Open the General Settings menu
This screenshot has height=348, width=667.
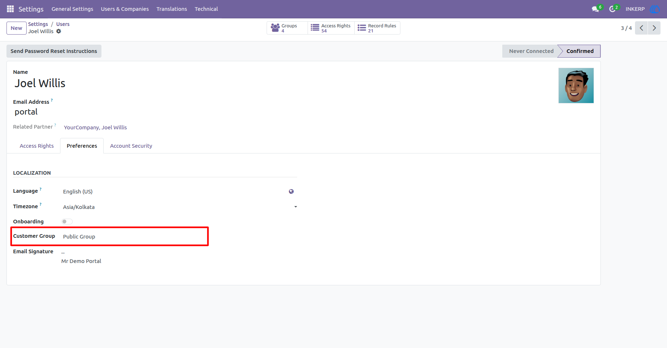72,9
